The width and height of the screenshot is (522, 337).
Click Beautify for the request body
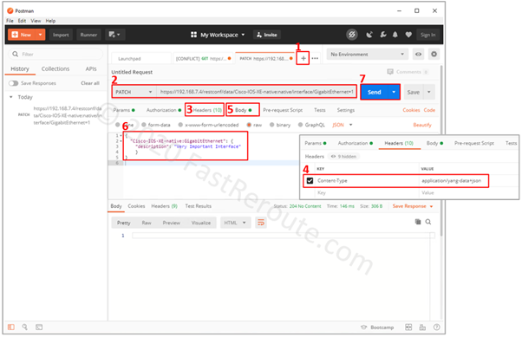coord(422,125)
